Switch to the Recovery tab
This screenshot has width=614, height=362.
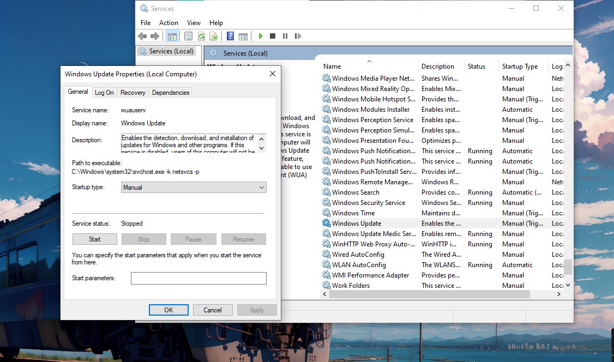coord(133,93)
